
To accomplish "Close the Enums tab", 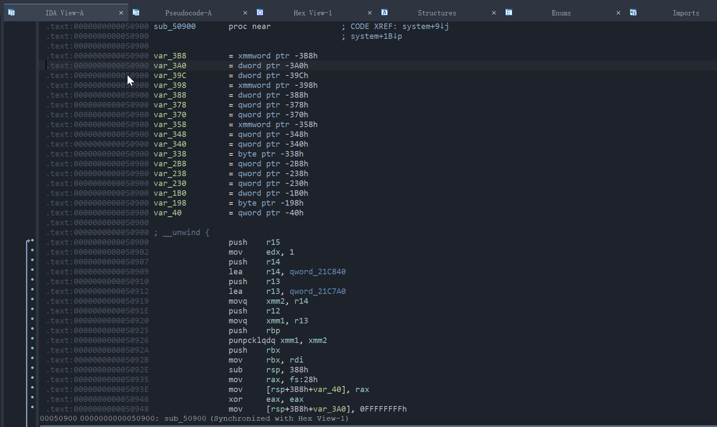I will pos(618,13).
